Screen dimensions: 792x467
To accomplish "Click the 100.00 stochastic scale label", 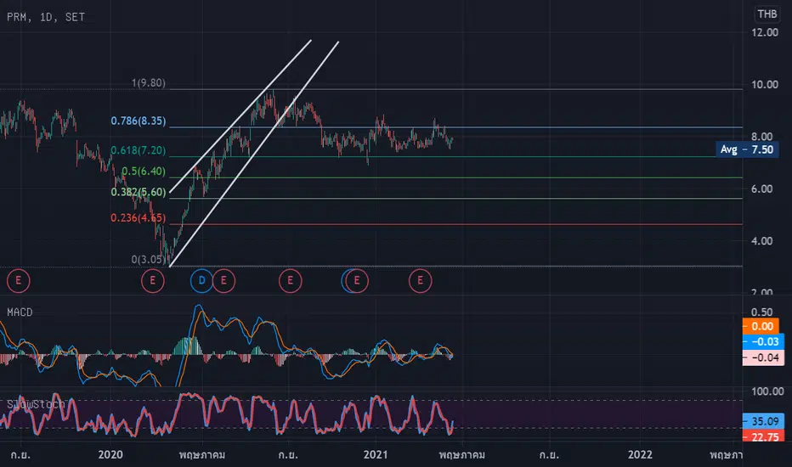I will pyautogui.click(x=767, y=391).
